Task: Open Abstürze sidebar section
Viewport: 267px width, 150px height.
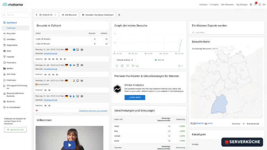Action: (x=11, y=101)
